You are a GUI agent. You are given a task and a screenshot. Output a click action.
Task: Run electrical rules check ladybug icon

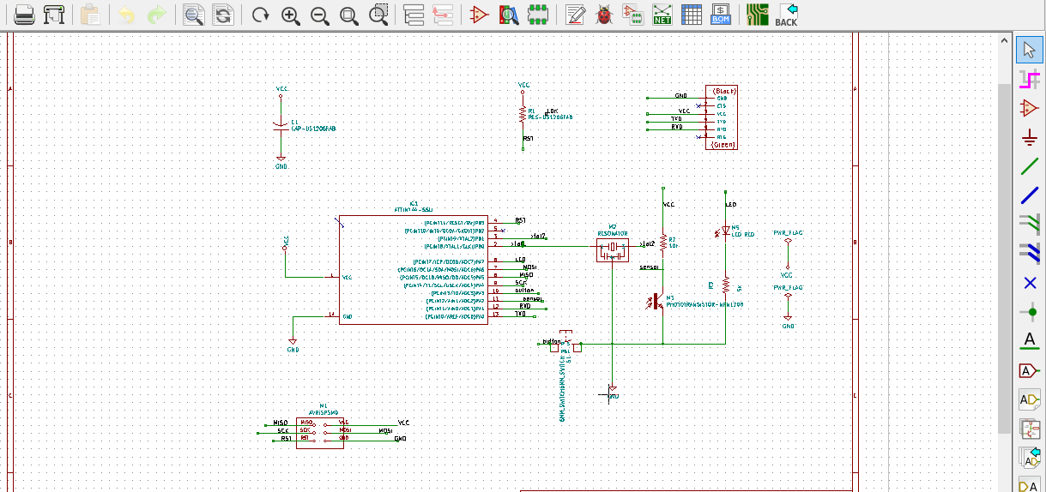[x=604, y=15]
